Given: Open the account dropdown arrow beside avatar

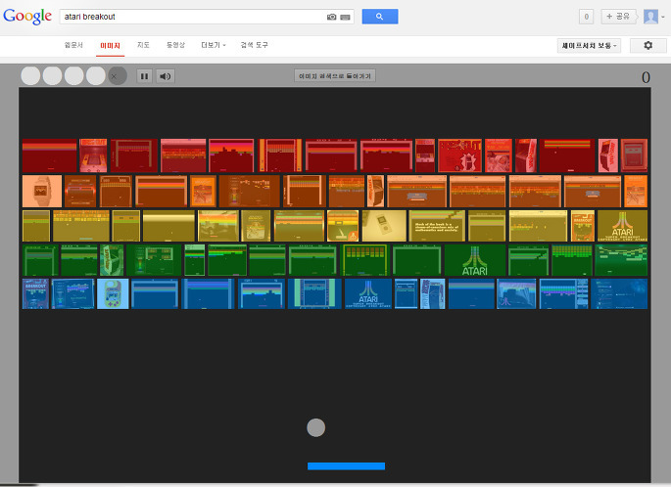Looking at the screenshot, I should [x=663, y=17].
